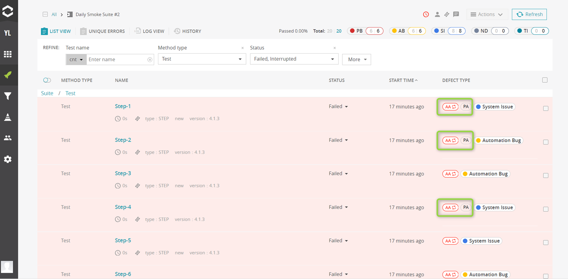This screenshot has height=279, width=568.
Task: Click the PA badge on Step-4
Action: pos(466,208)
